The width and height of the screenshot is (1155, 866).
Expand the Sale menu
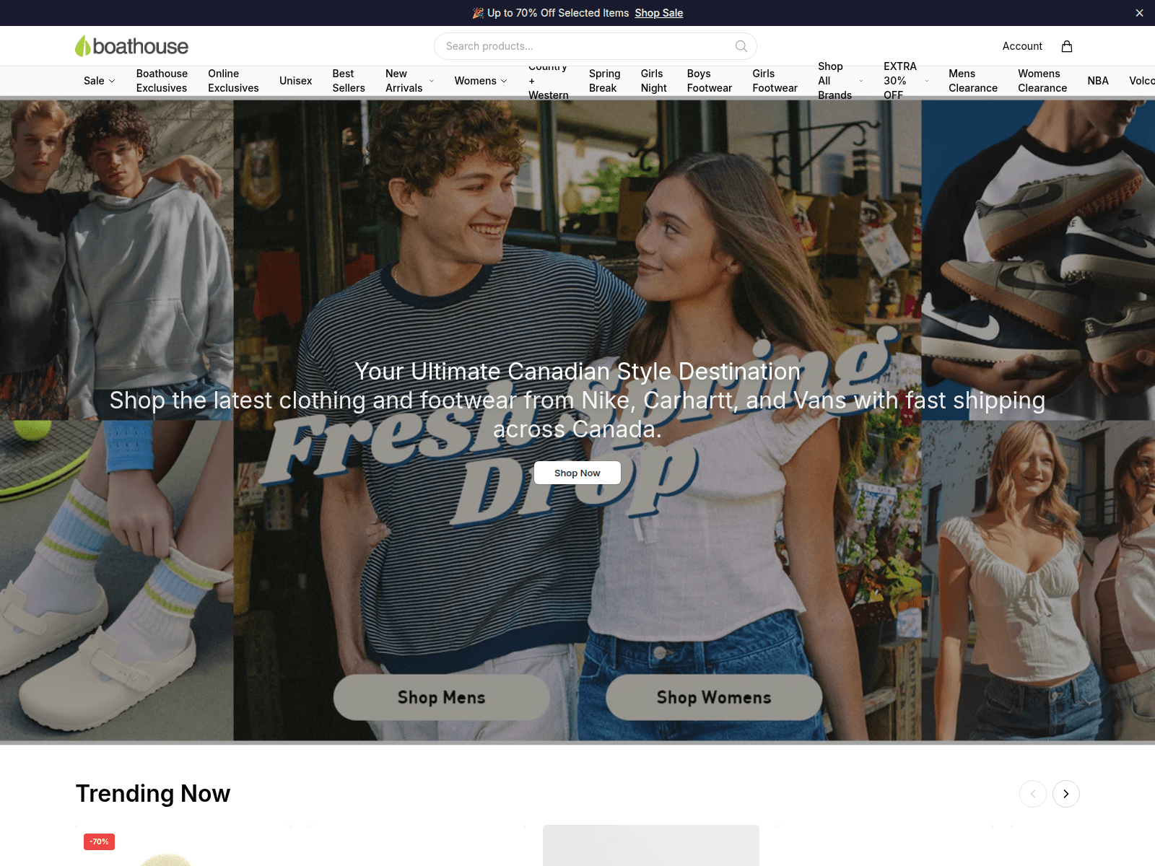coord(100,81)
